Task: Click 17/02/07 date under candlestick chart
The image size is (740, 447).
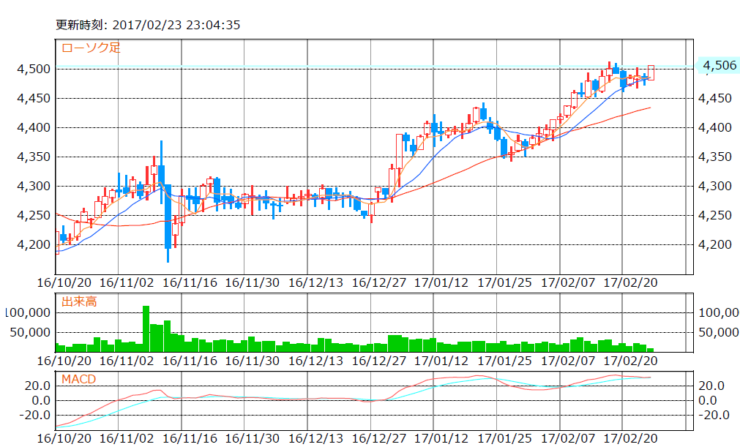Action: (x=568, y=283)
